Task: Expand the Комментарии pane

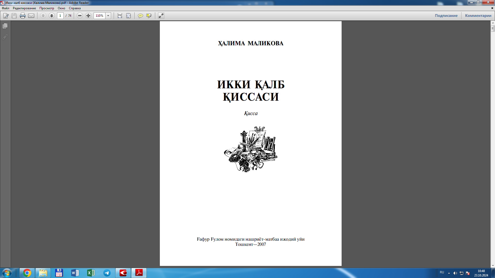Action: (x=478, y=16)
